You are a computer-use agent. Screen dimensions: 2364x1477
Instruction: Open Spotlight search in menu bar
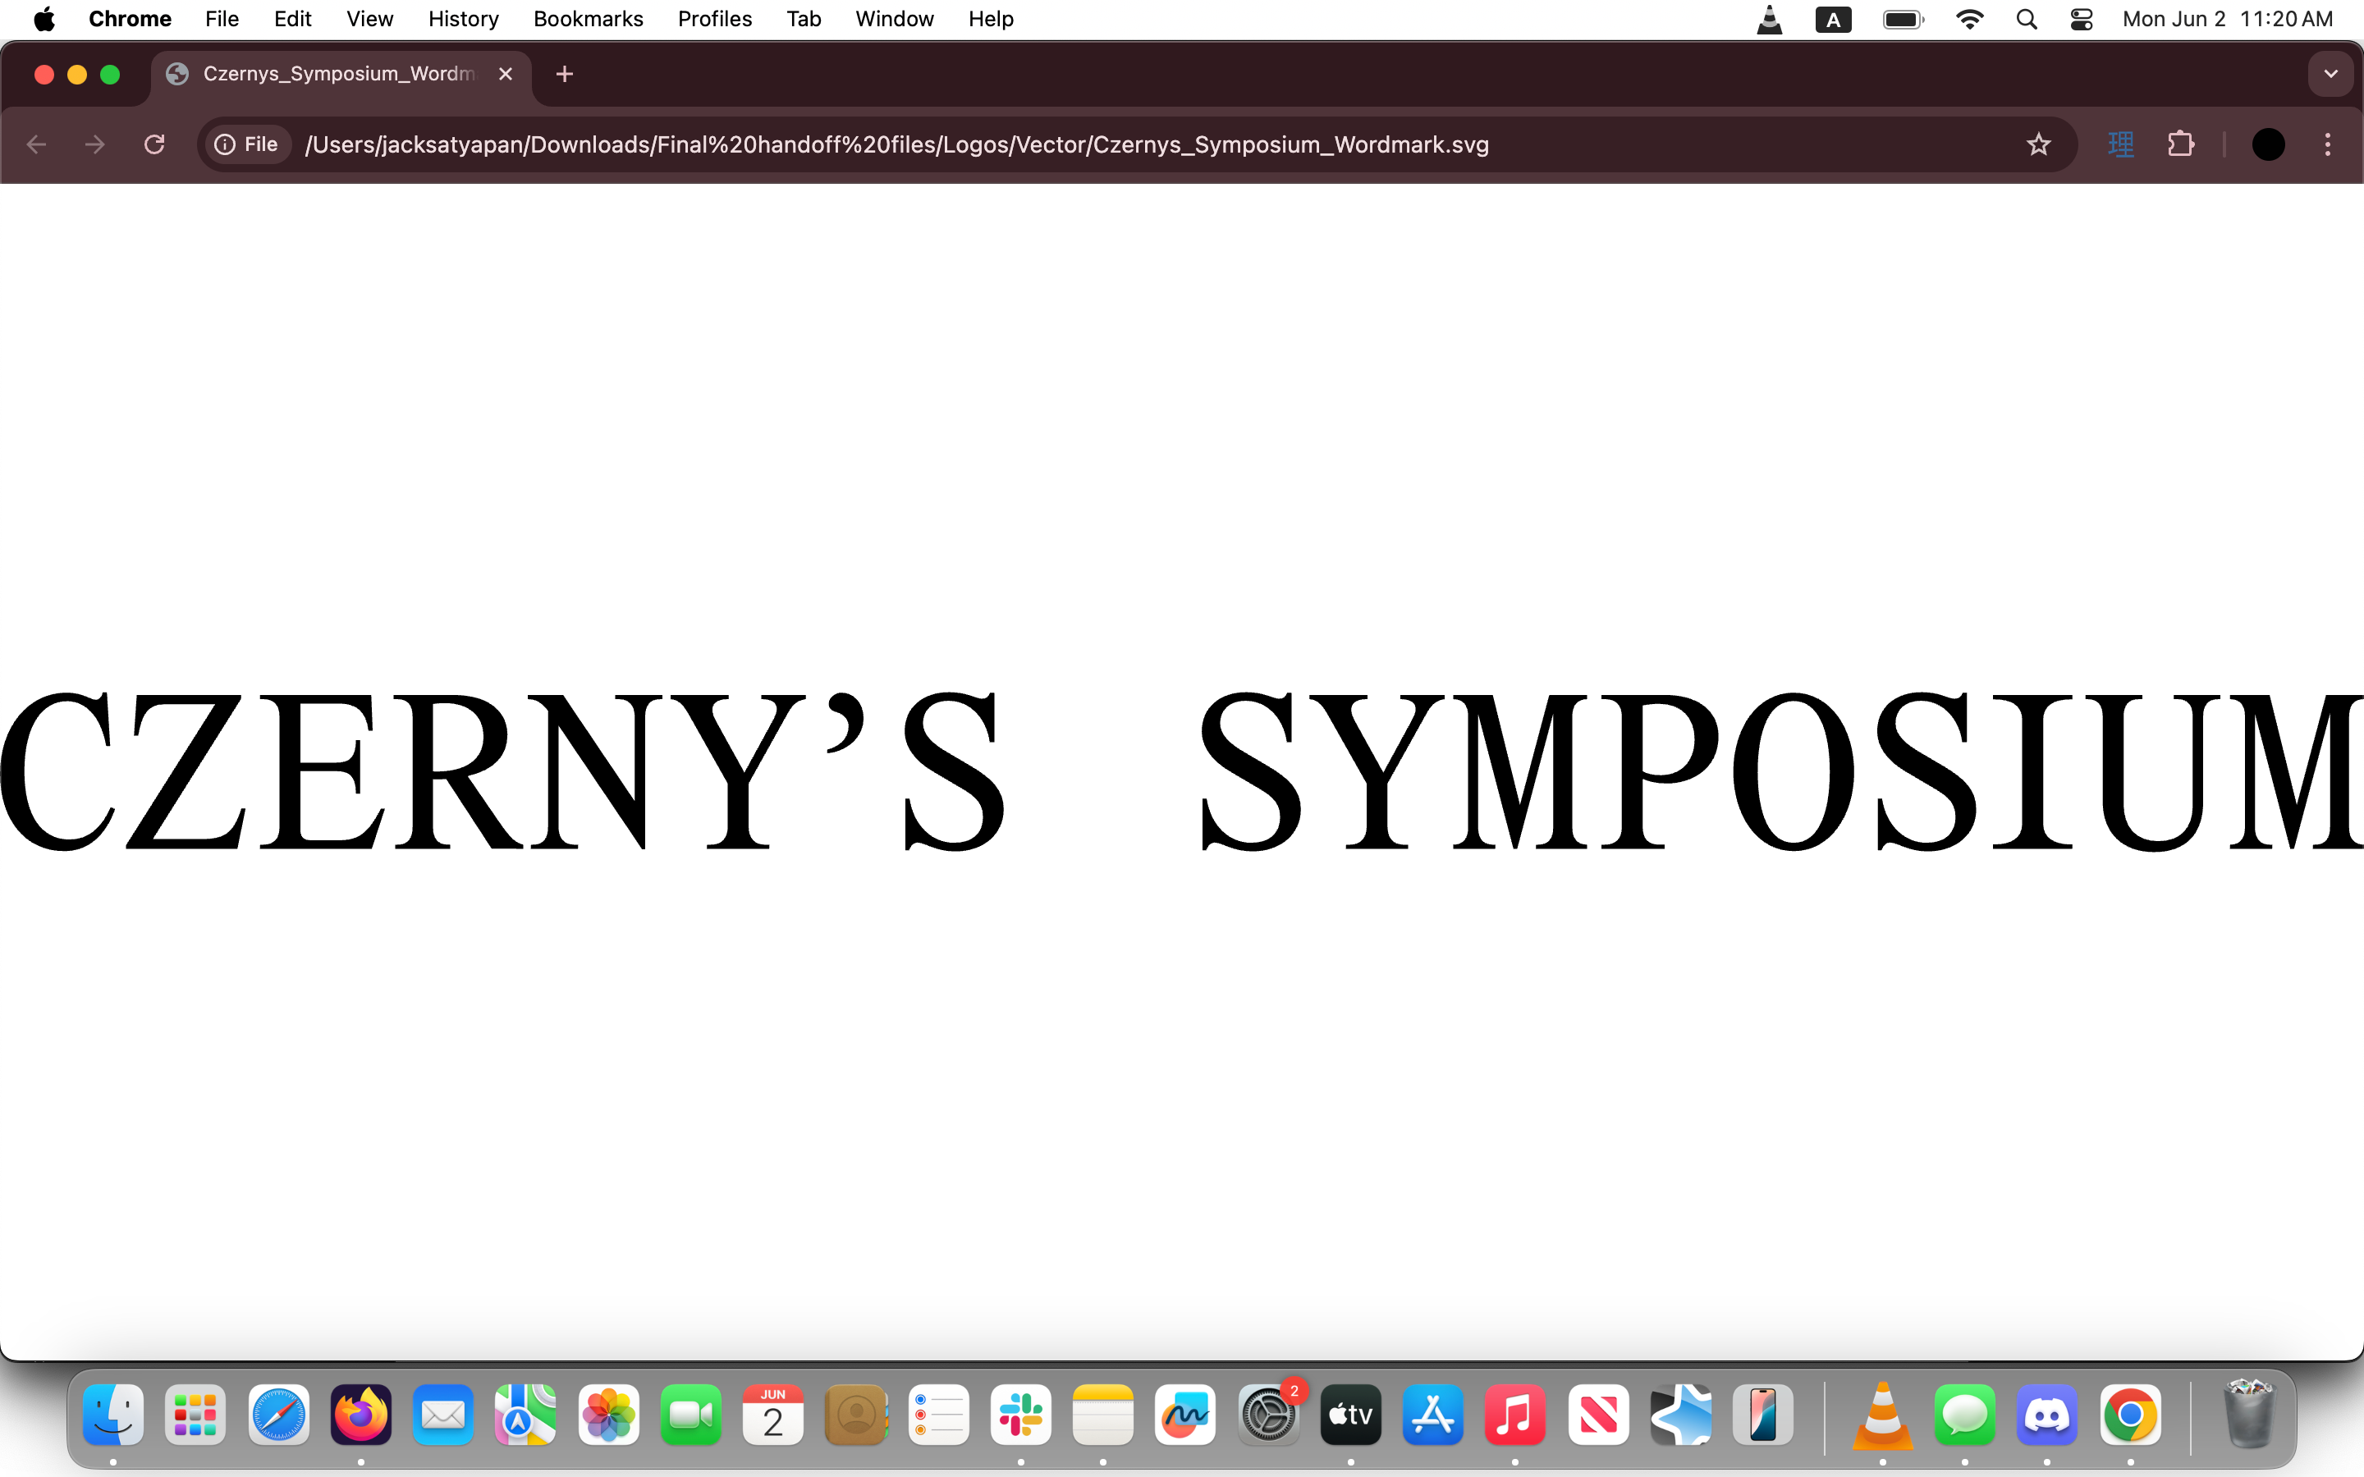pyautogui.click(x=2026, y=20)
